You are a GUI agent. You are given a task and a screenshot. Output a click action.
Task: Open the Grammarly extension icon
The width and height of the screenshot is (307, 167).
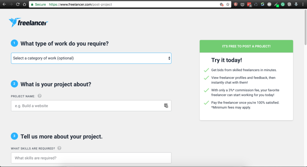coord(282,4)
